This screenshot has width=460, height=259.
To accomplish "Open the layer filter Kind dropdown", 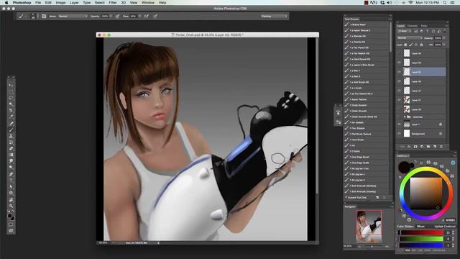I will (405, 31).
